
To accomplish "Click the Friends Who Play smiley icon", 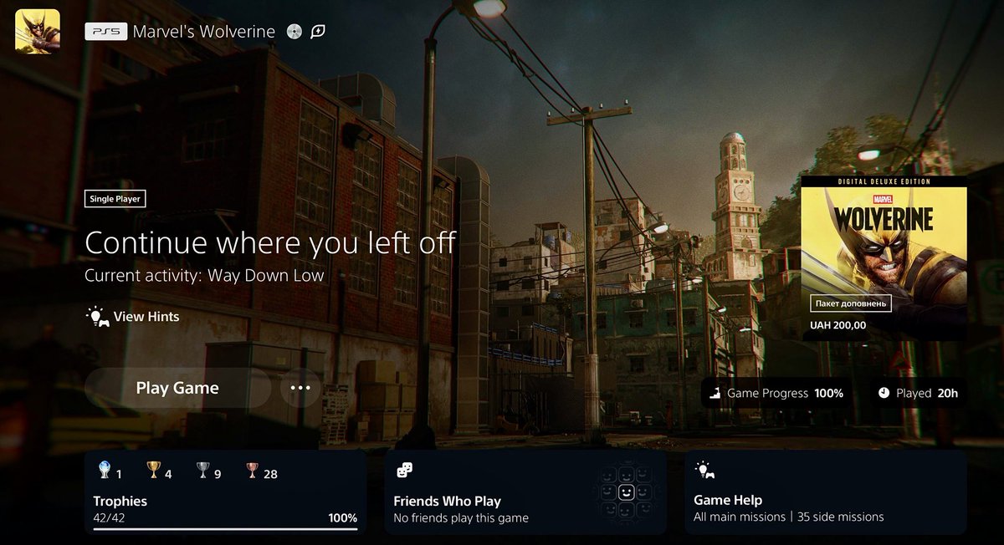I will [404, 471].
